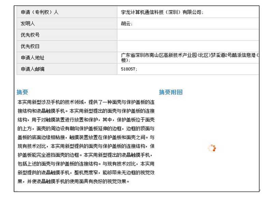Click the abstract line starting 现有技术对比
Viewport: 273px width, 205px height.
(86, 146)
